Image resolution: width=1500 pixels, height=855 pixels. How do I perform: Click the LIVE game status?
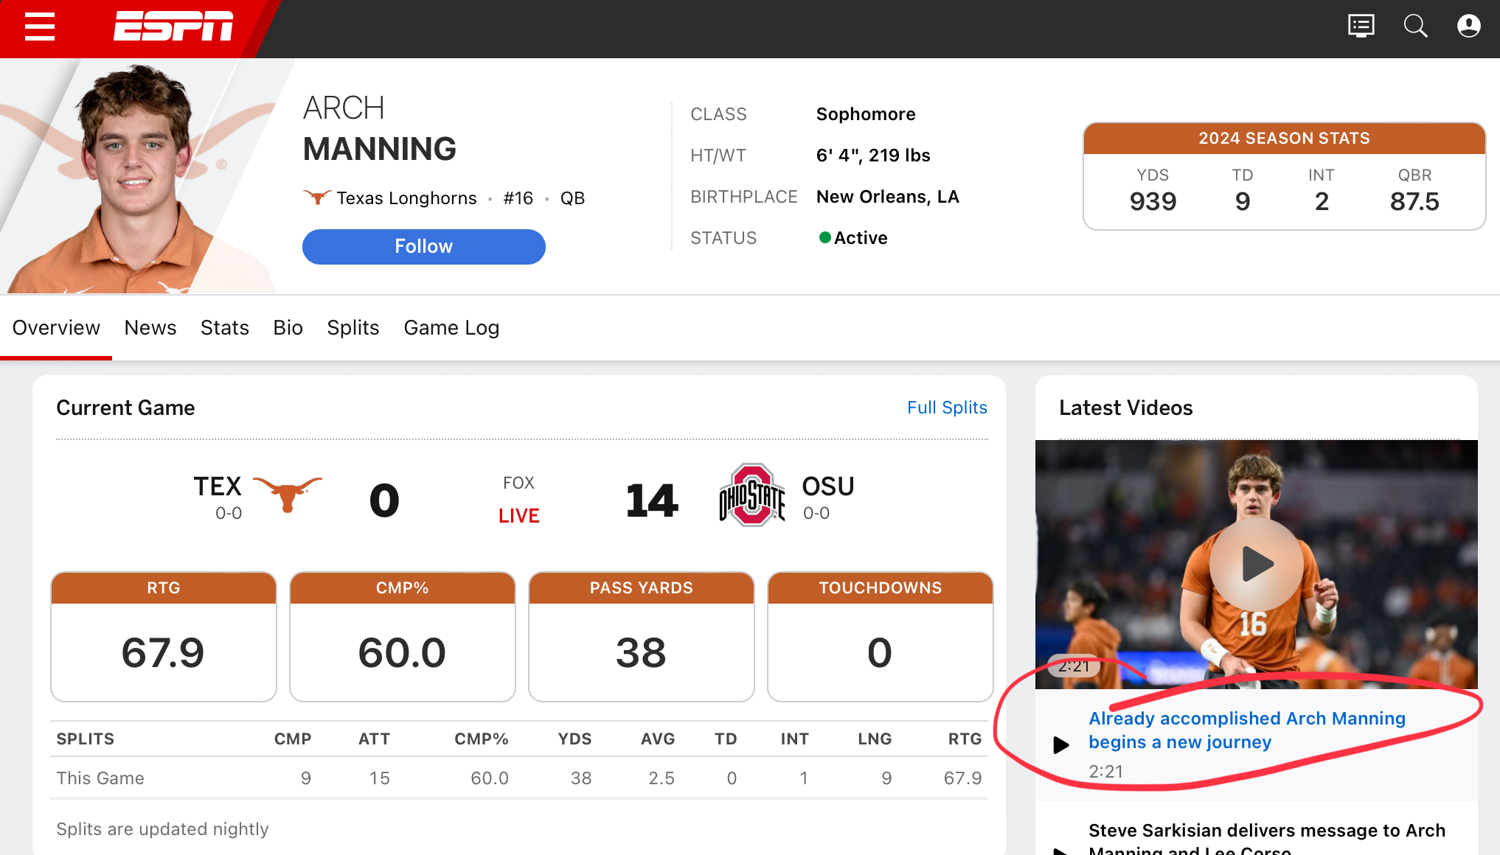point(519,516)
